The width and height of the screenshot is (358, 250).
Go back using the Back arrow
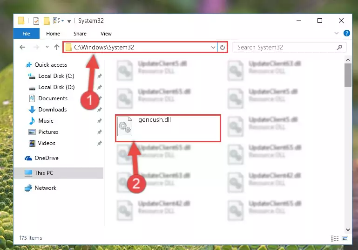click(x=22, y=48)
